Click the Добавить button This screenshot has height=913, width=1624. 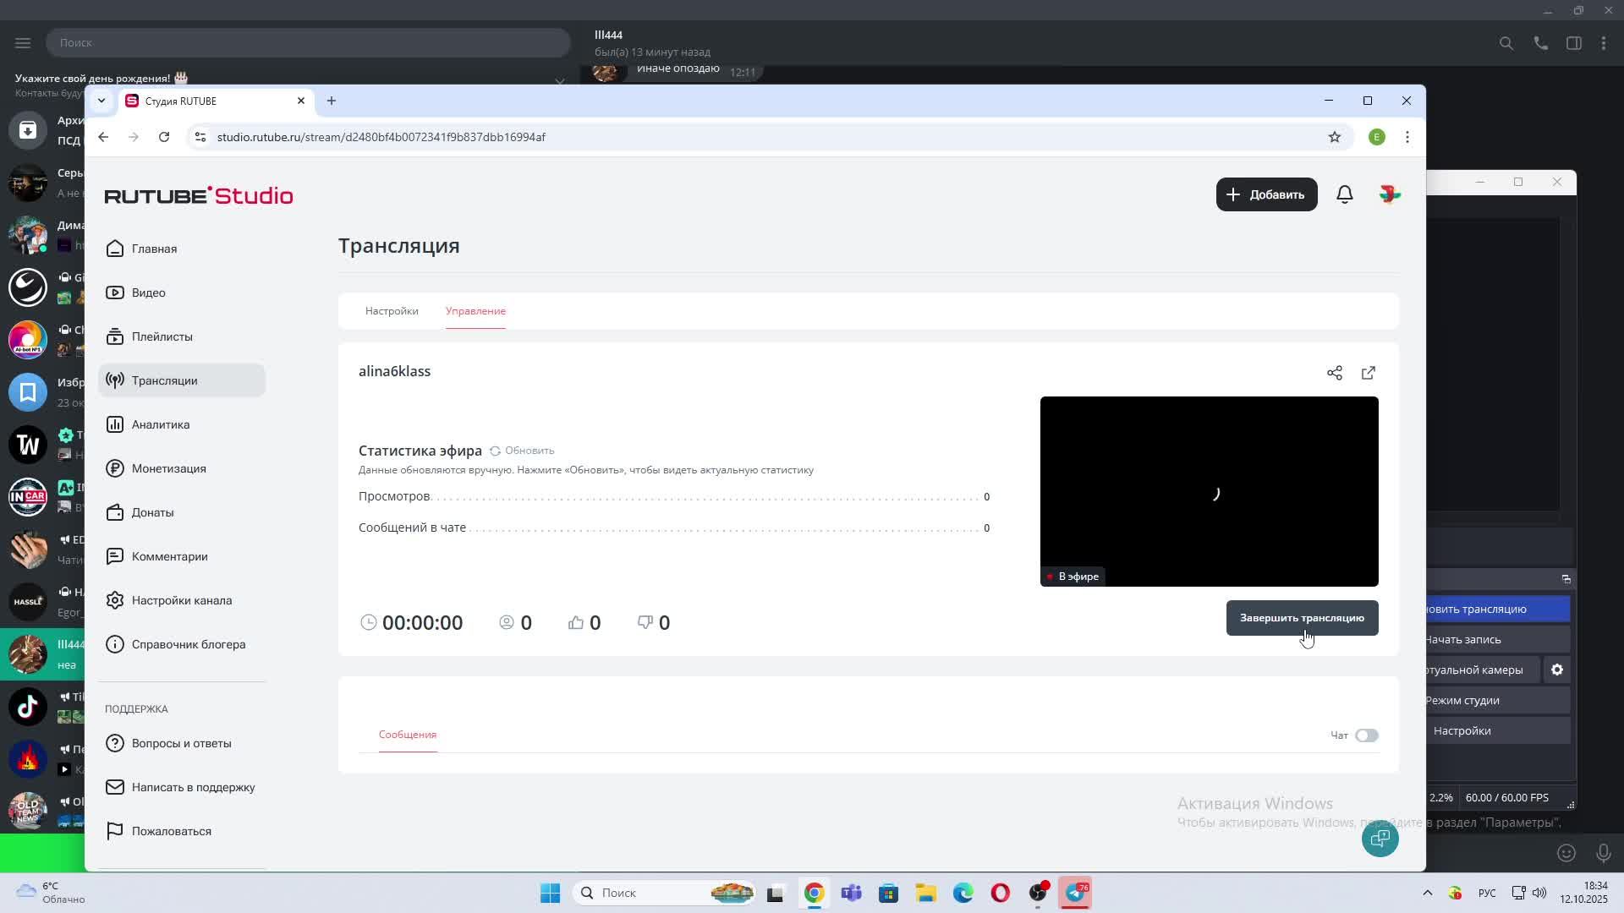[1266, 194]
